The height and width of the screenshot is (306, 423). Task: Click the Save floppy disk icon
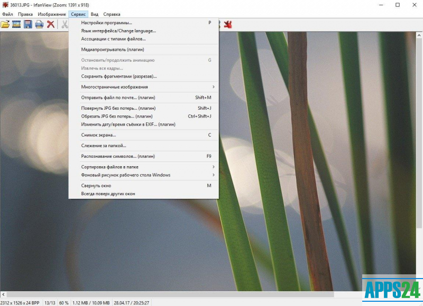point(28,24)
